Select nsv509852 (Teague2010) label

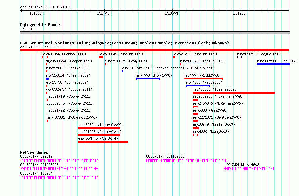(x=259, y=54)
